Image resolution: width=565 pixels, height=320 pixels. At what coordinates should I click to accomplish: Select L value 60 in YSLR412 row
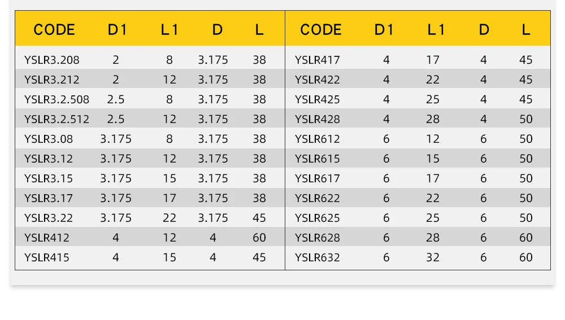(x=259, y=238)
